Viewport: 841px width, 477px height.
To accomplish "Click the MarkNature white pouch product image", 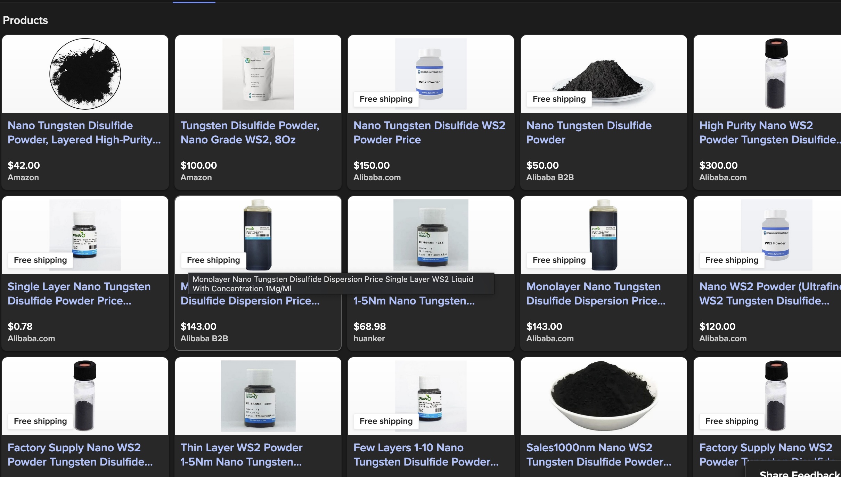I will (x=258, y=74).
